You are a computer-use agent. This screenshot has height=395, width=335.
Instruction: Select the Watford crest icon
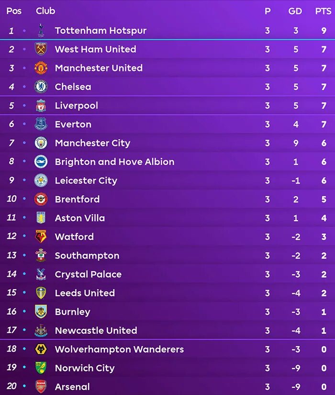tap(41, 237)
